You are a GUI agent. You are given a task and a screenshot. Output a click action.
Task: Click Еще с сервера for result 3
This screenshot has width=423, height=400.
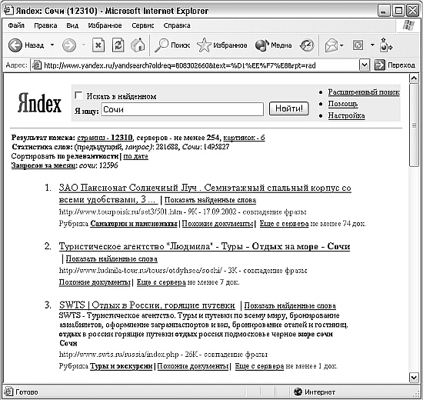pyautogui.click(x=259, y=366)
